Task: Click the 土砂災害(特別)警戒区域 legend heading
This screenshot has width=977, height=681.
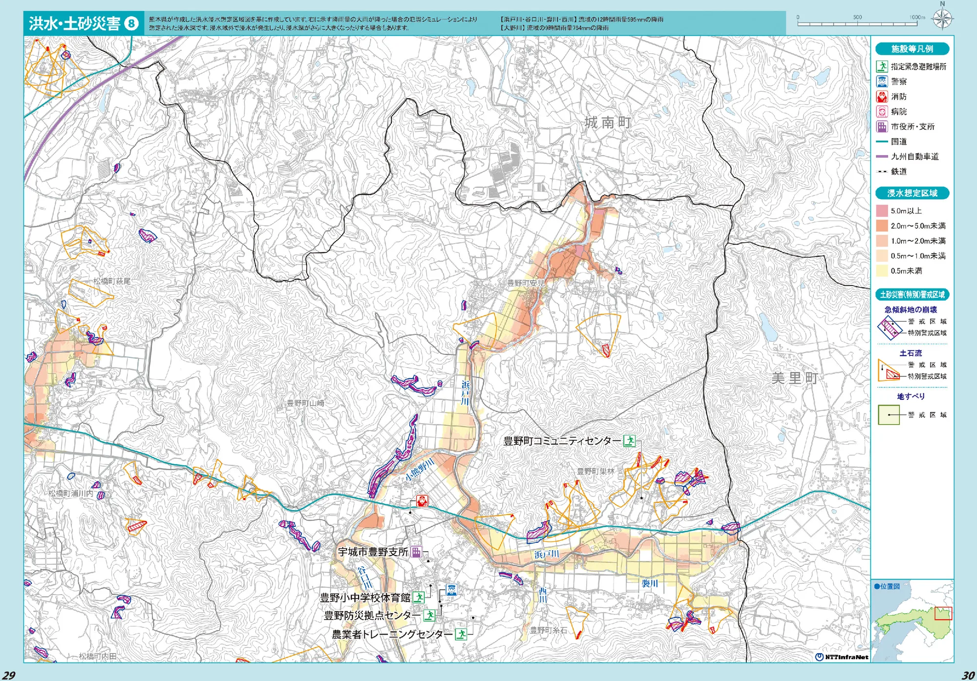Action: [912, 294]
